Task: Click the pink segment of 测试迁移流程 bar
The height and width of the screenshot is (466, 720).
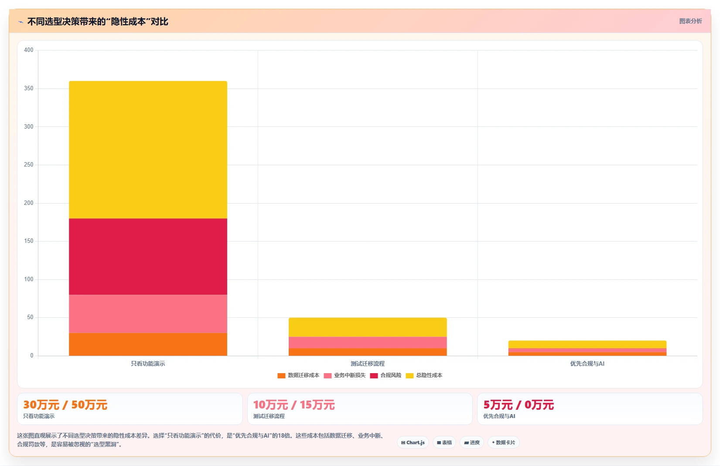Action: (368, 343)
